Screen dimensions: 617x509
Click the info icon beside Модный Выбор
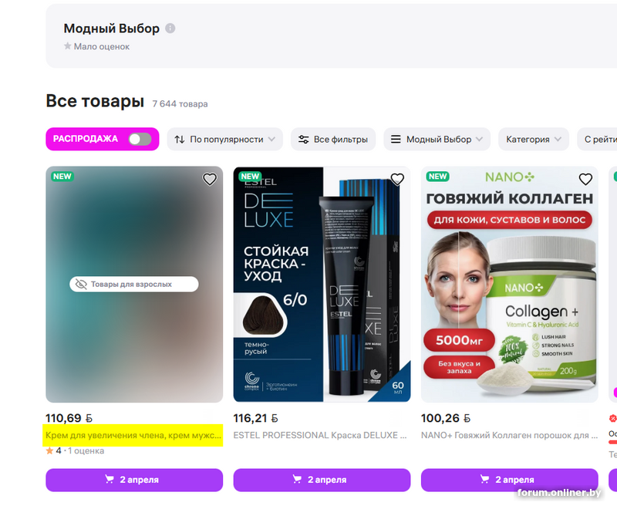coord(170,29)
